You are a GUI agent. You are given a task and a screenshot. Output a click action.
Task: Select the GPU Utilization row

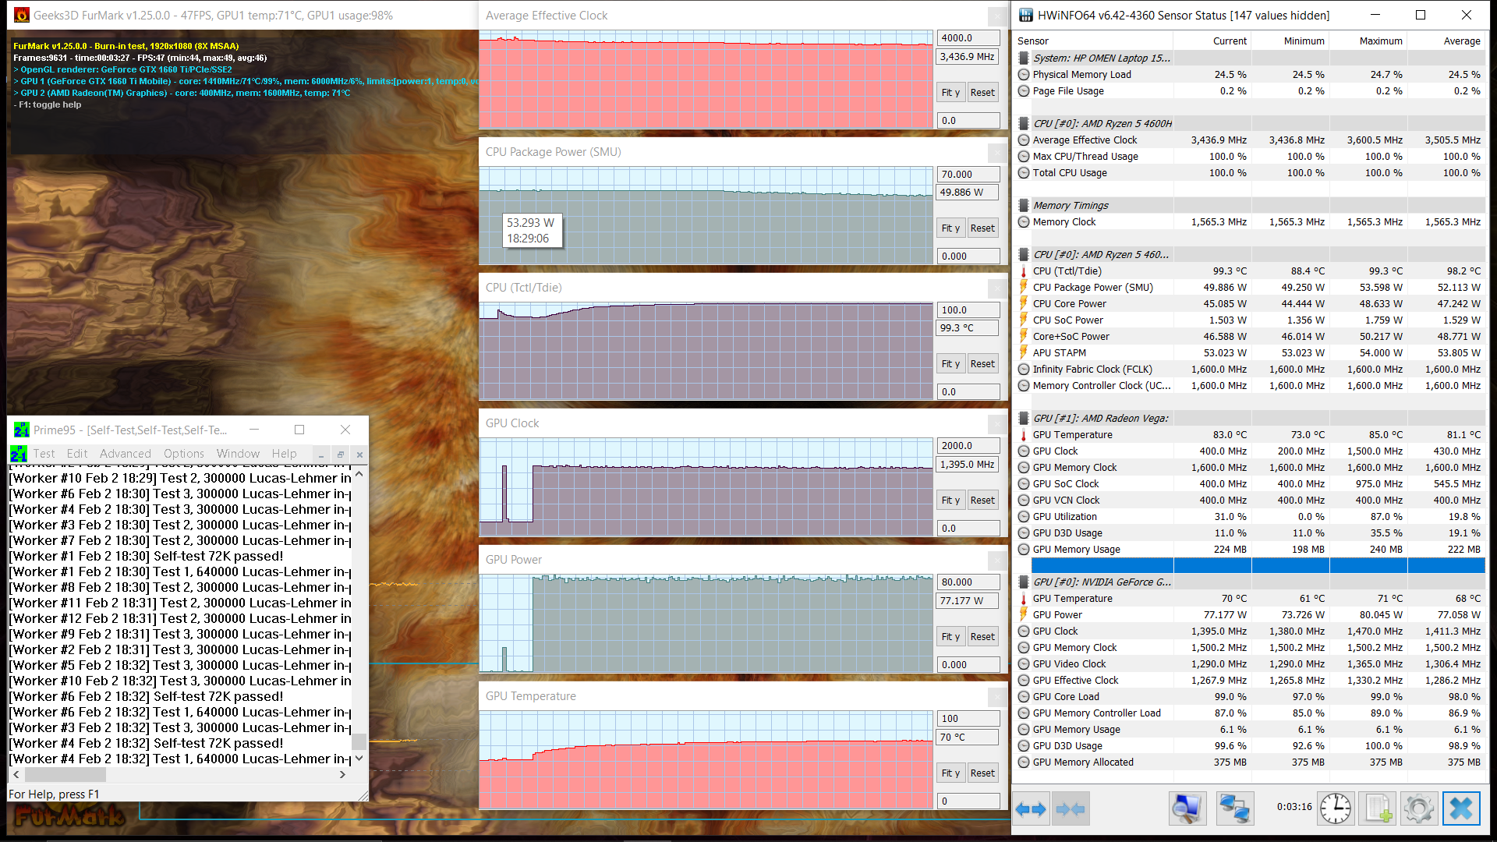point(1251,517)
